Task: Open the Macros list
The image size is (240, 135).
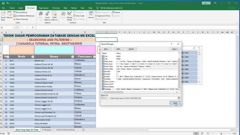Action: [x=9, y=15]
